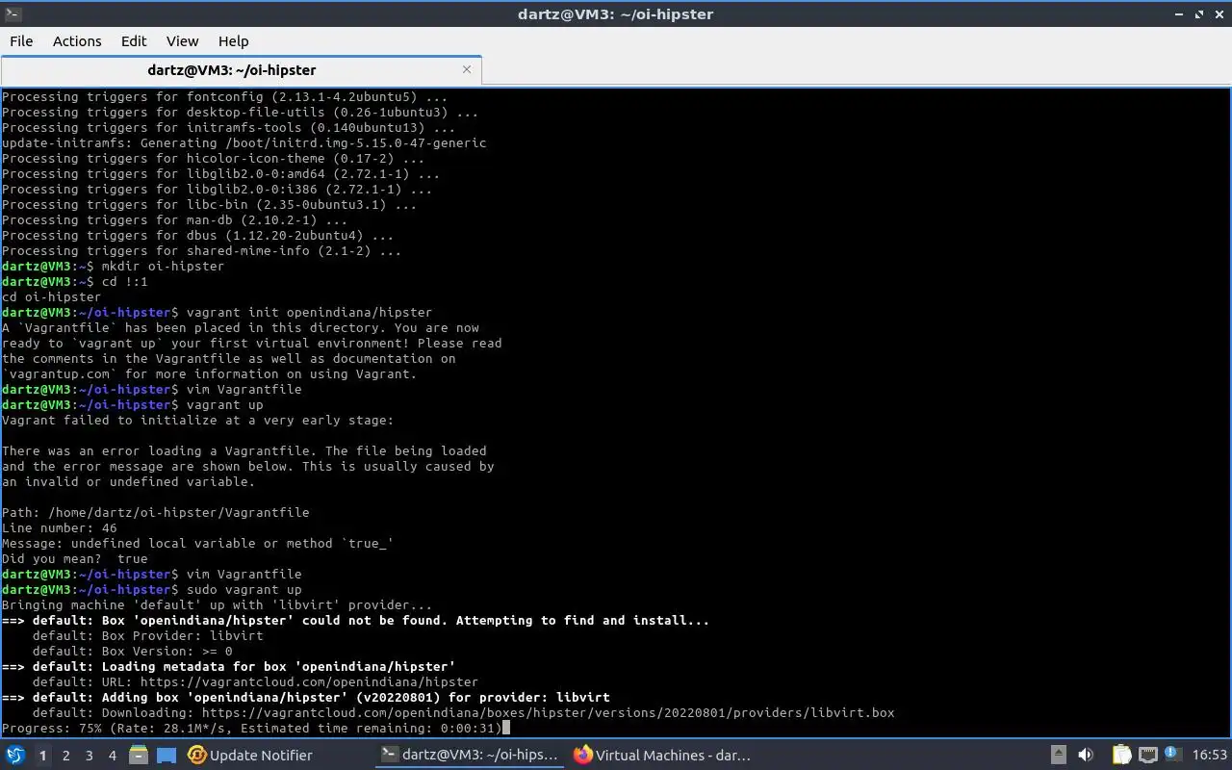Open the View menu
Screen dimensions: 1232x770
click(182, 41)
